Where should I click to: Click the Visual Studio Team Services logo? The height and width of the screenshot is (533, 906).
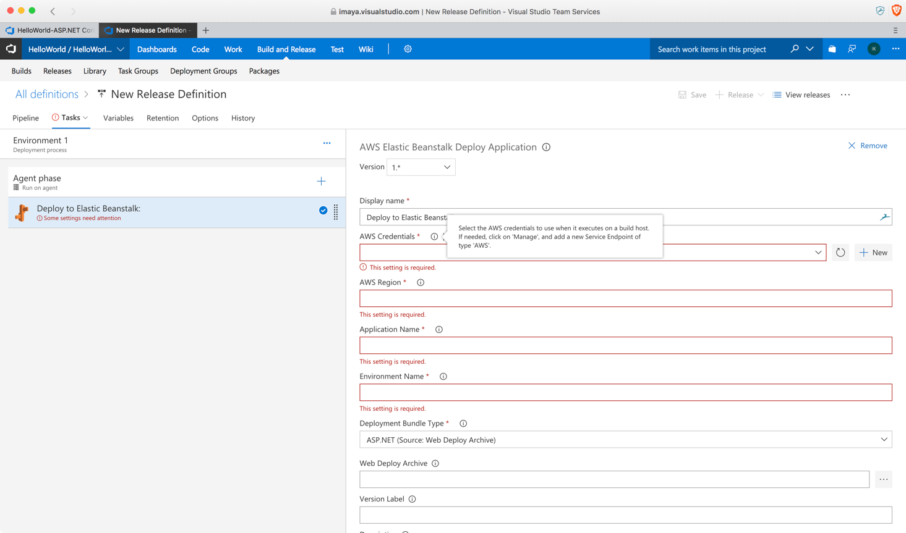tap(11, 49)
